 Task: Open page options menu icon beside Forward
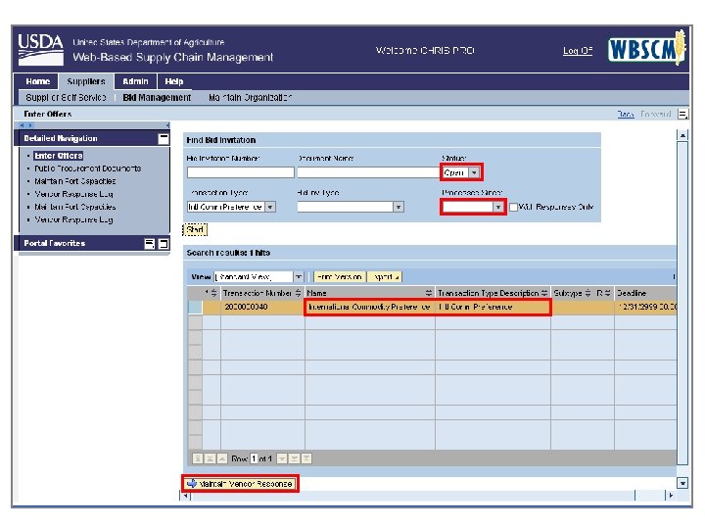(682, 115)
